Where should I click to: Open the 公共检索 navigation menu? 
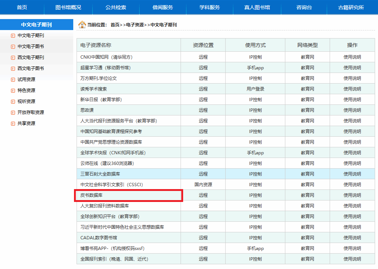(116, 7)
